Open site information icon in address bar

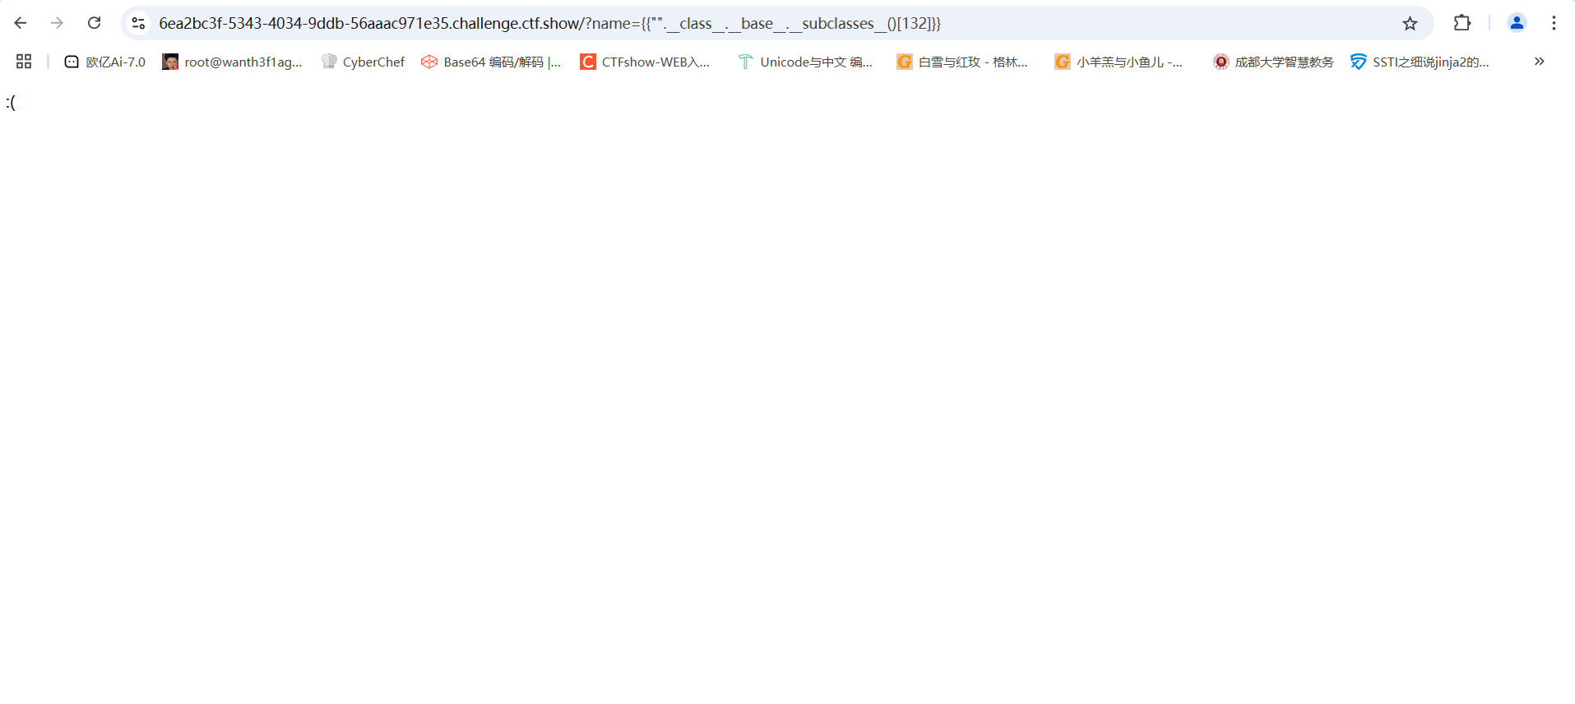(x=139, y=23)
